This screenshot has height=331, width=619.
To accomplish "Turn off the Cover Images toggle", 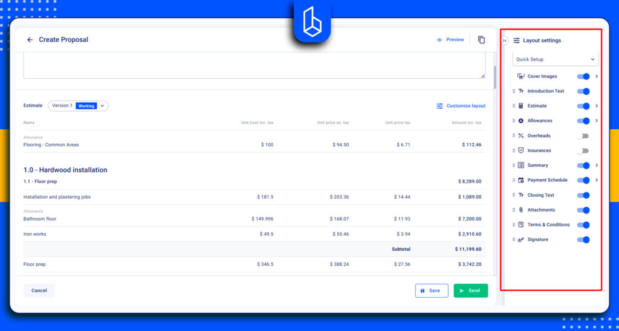I will tap(583, 76).
